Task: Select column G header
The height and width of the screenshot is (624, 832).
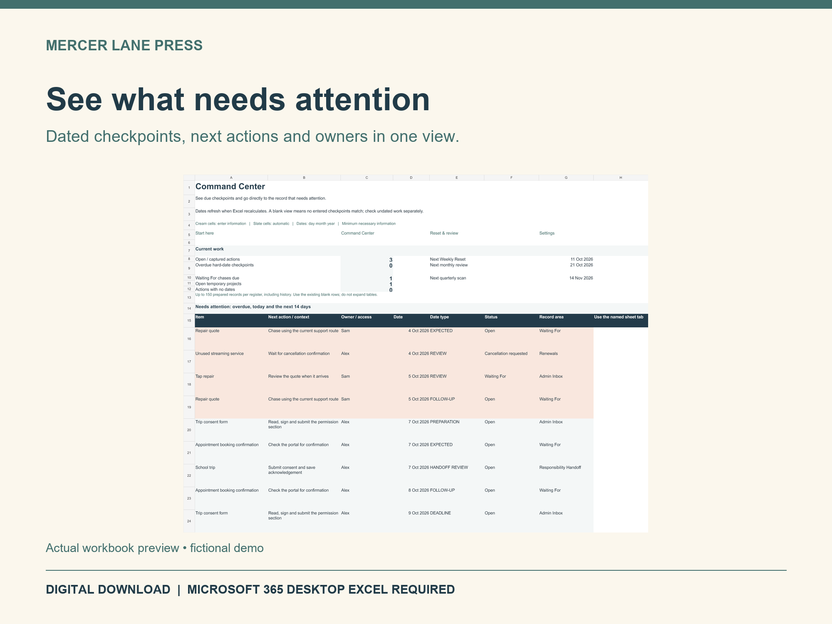Action: click(x=566, y=178)
